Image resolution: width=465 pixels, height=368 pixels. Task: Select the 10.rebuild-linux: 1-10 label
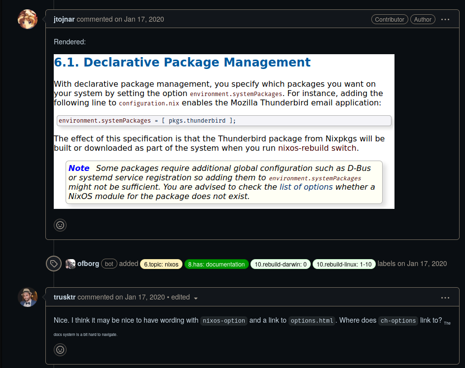coord(344,264)
